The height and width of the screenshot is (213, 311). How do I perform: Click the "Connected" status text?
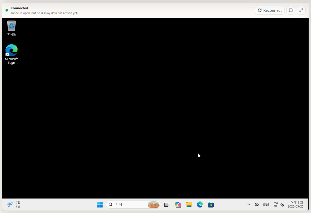point(19,8)
